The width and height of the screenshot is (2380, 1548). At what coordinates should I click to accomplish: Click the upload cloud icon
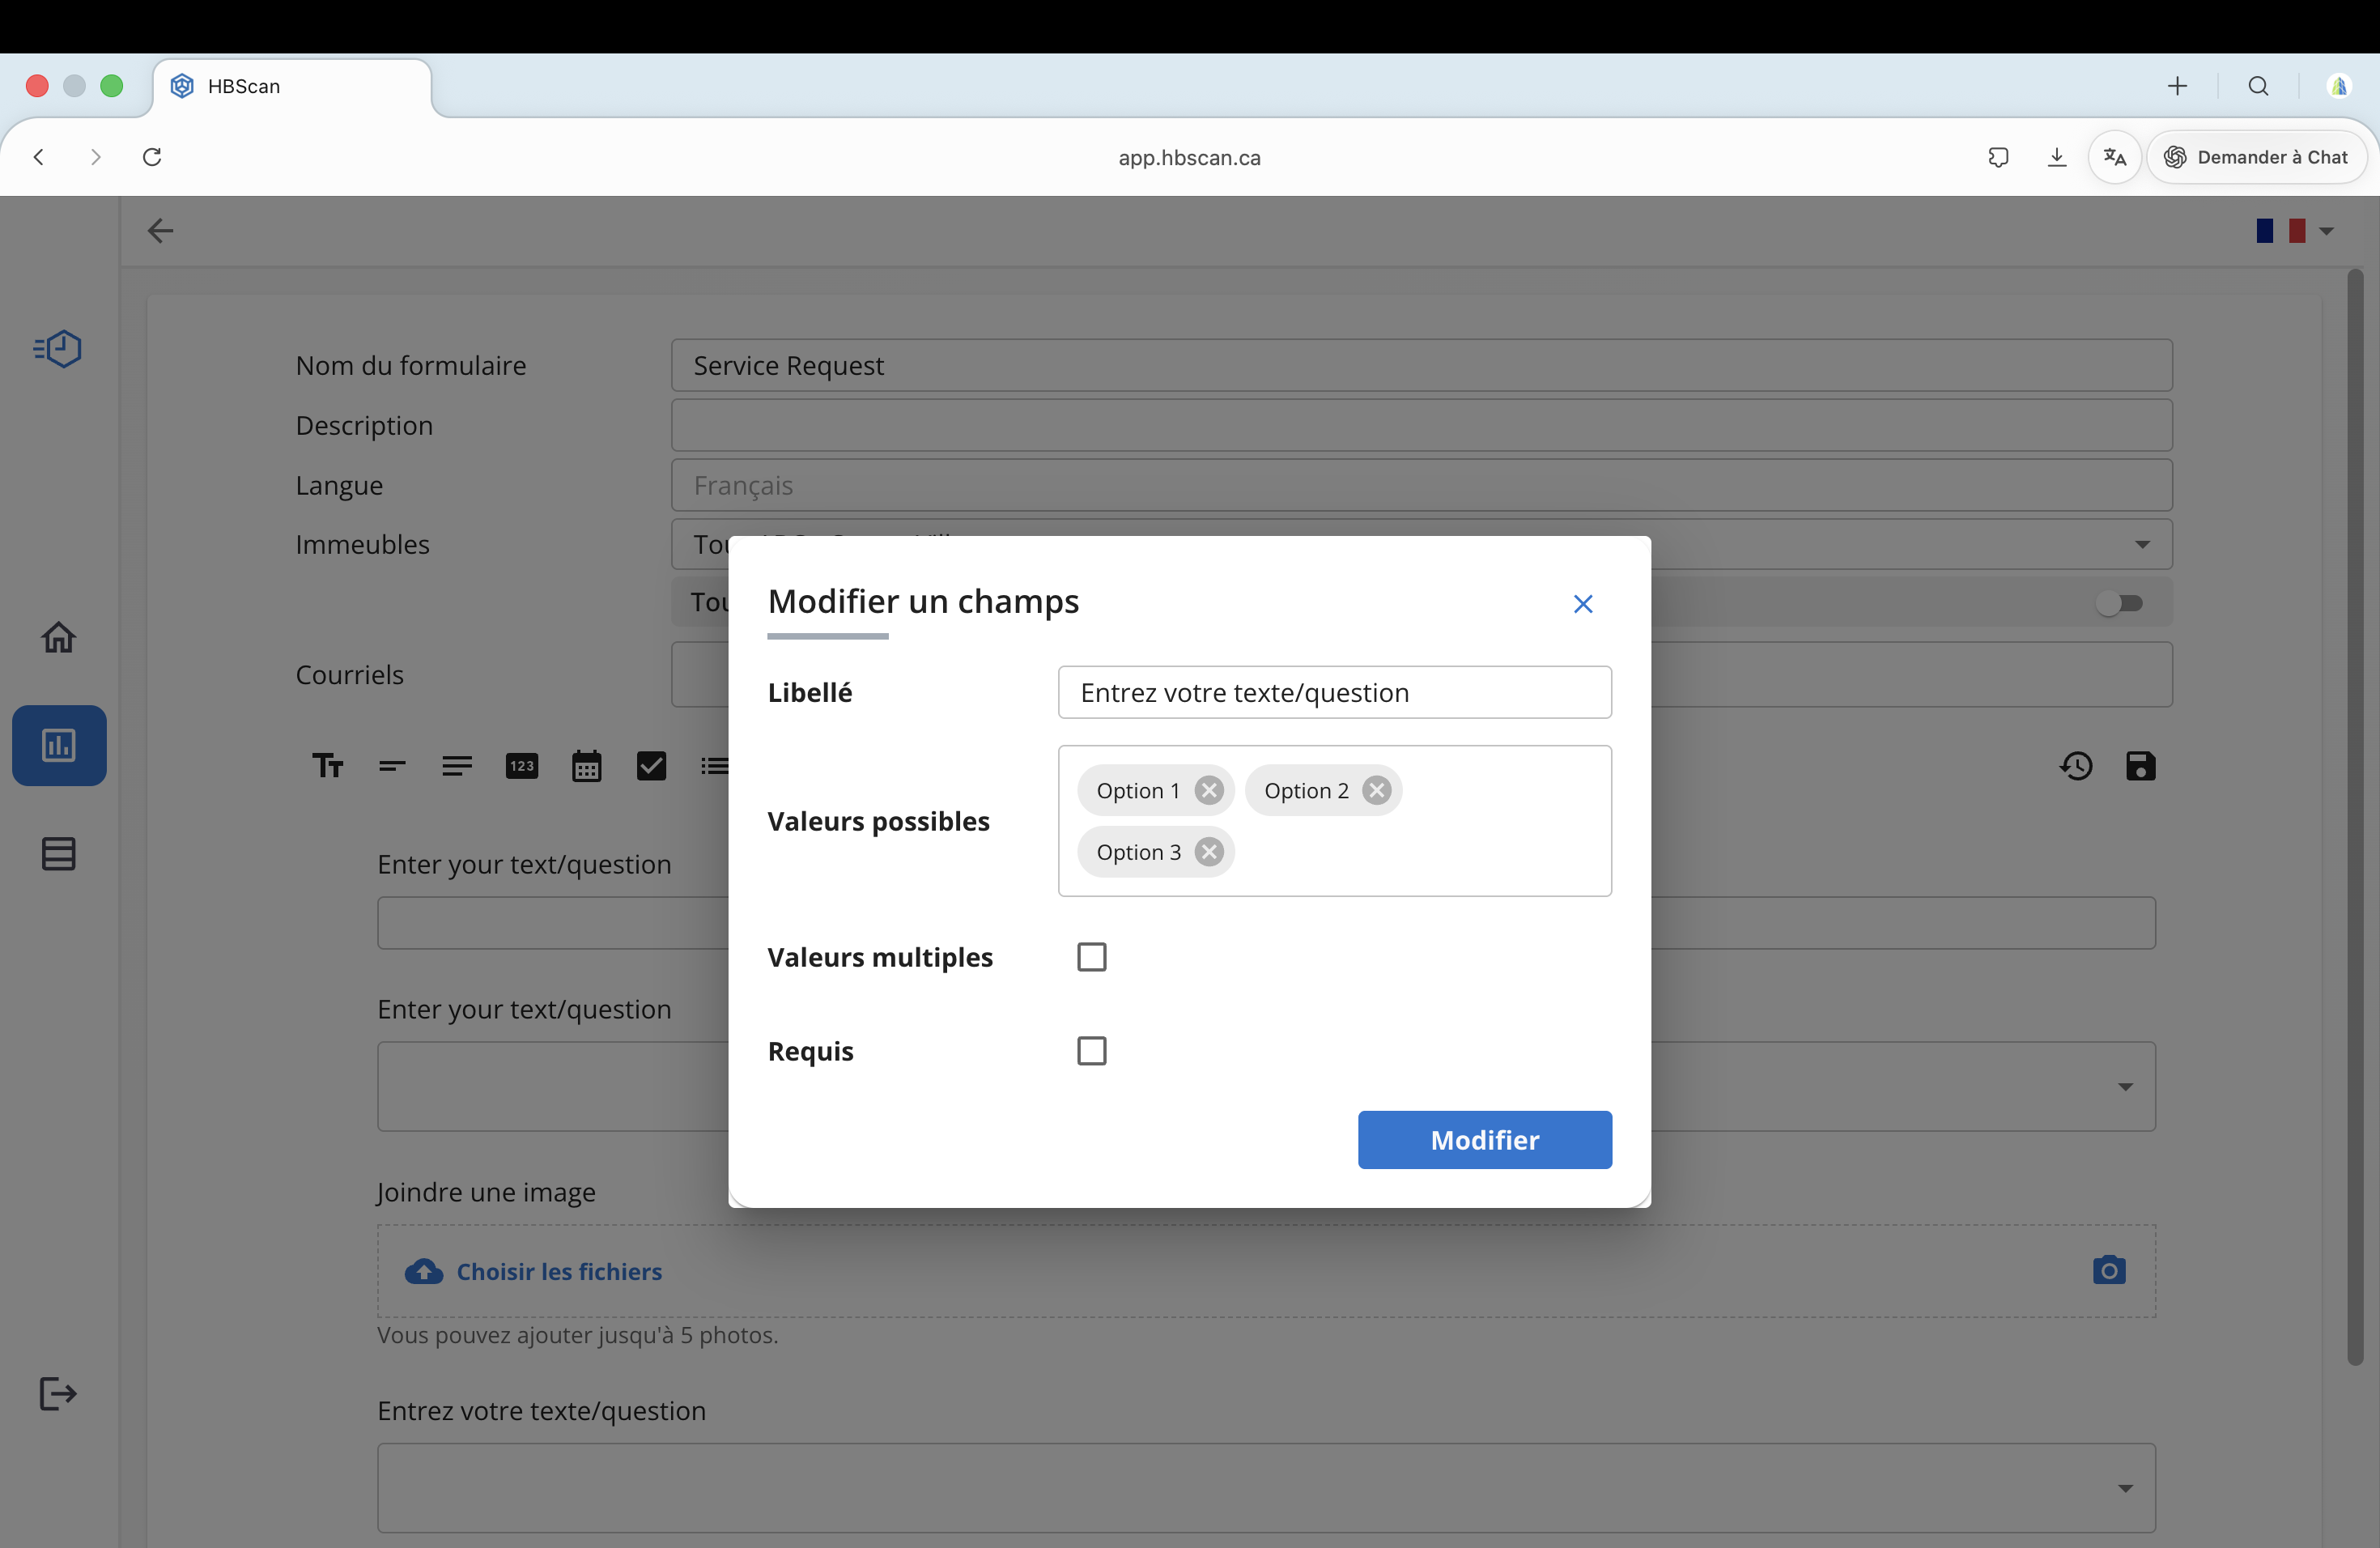click(424, 1271)
